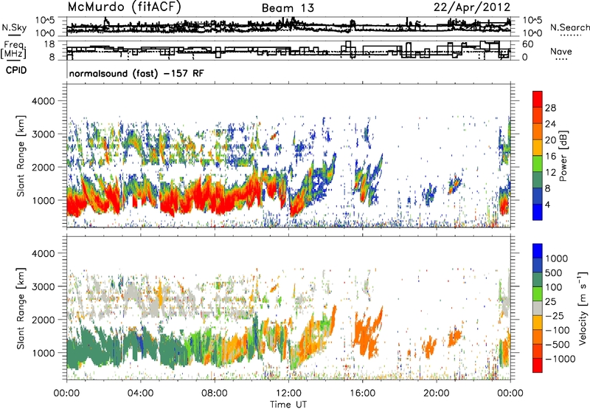Image resolution: width=590 pixels, height=409 pixels.
Task: Click the velocity panel Slant Range label
Action: [x=21, y=309]
